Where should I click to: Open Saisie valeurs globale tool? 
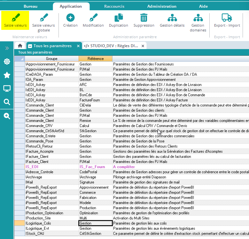43,18
